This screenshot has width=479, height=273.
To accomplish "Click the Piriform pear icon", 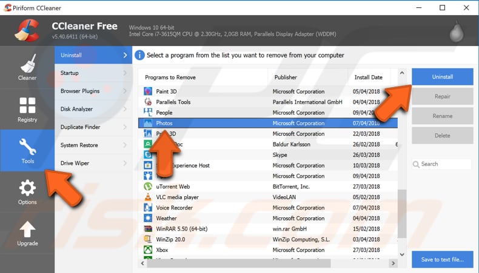I will pyautogui.click(x=457, y=31).
